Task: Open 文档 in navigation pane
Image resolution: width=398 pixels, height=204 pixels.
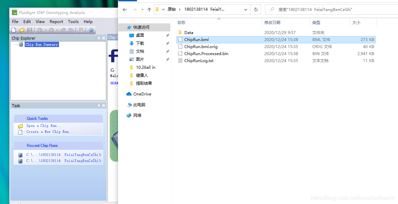Action: pyautogui.click(x=140, y=51)
